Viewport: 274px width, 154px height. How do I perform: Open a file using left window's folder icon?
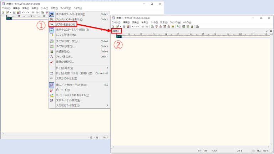click(x=7, y=12)
